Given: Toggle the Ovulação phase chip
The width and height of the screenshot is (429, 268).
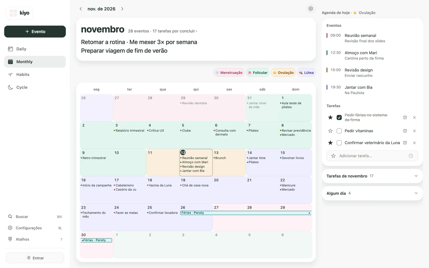Looking at the screenshot, I should coord(283,73).
